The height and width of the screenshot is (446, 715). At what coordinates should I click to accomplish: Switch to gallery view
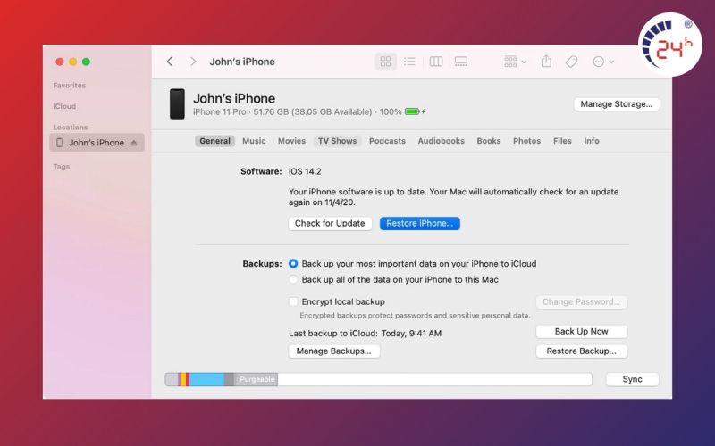click(x=461, y=62)
